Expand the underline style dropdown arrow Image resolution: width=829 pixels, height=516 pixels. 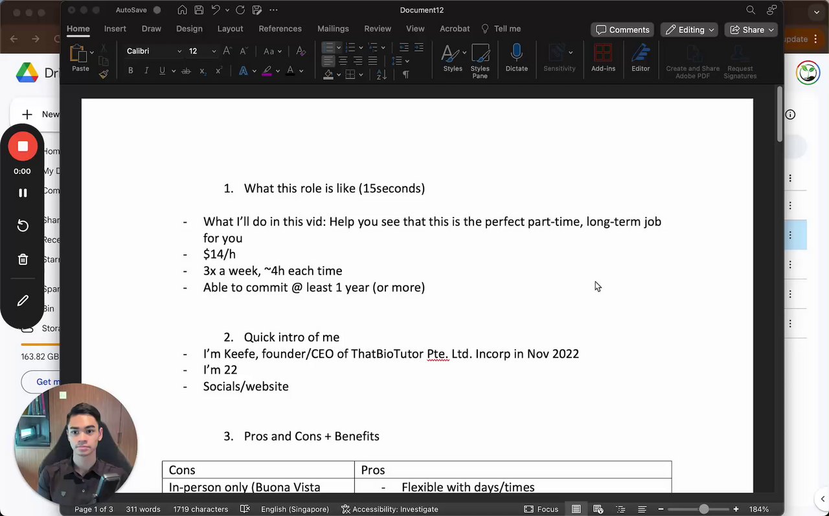174,71
